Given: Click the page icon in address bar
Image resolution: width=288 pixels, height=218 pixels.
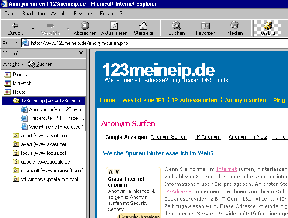Looking at the screenshot, I should pyautogui.click(x=26, y=43).
